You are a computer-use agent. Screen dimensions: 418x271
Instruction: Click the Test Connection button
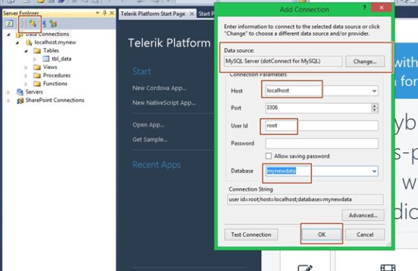click(x=251, y=235)
